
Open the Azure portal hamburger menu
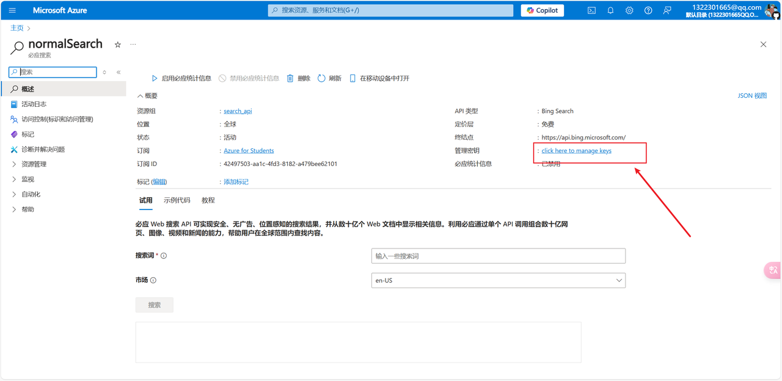[12, 10]
